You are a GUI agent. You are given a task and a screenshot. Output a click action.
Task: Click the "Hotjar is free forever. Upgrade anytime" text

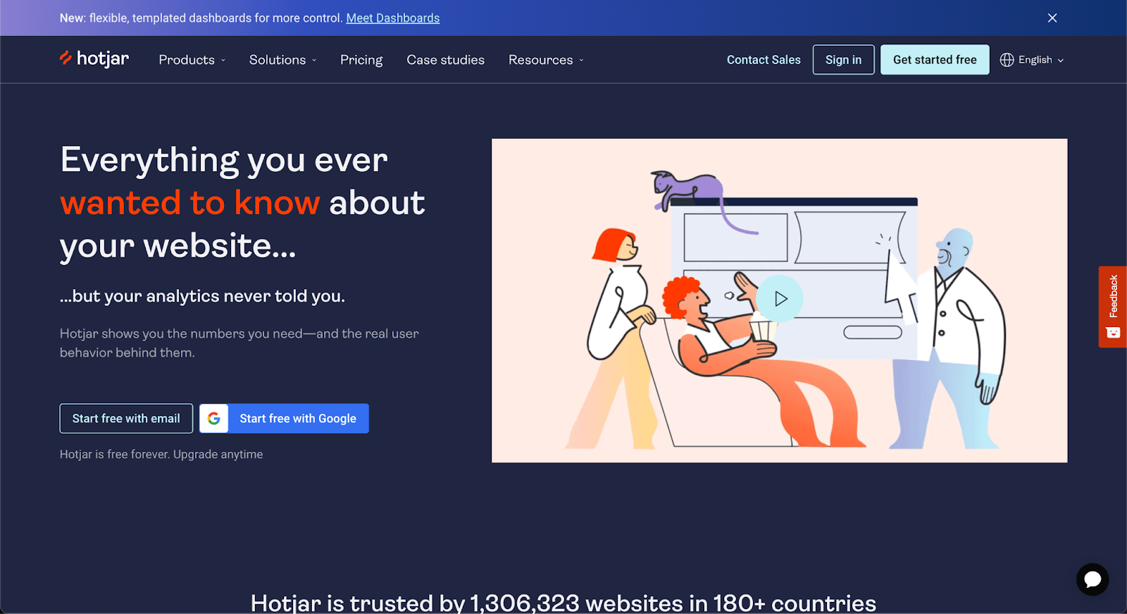coord(161,455)
